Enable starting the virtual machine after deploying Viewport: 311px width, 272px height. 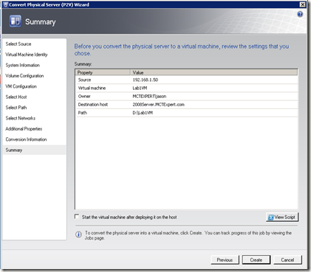click(x=77, y=217)
